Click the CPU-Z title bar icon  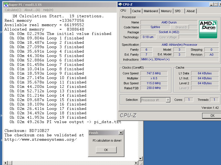(120, 4)
